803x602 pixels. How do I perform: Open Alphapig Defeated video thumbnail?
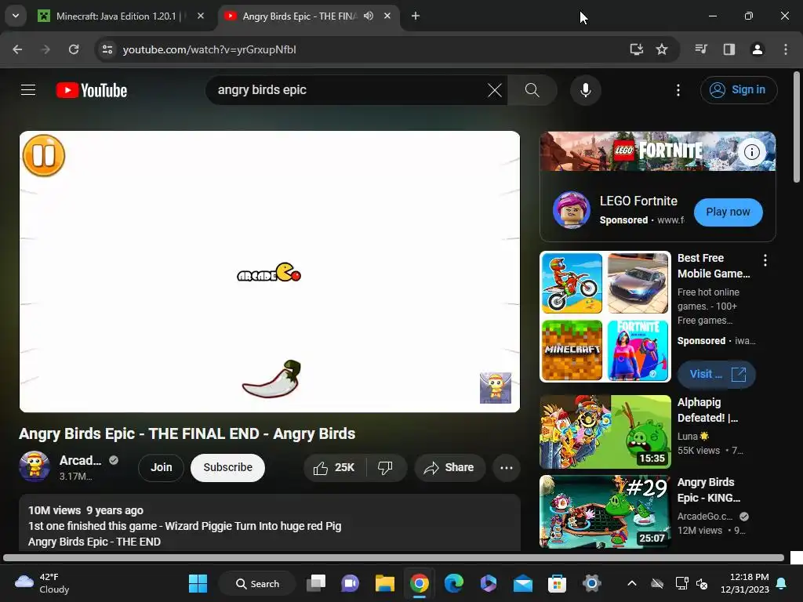605,432
